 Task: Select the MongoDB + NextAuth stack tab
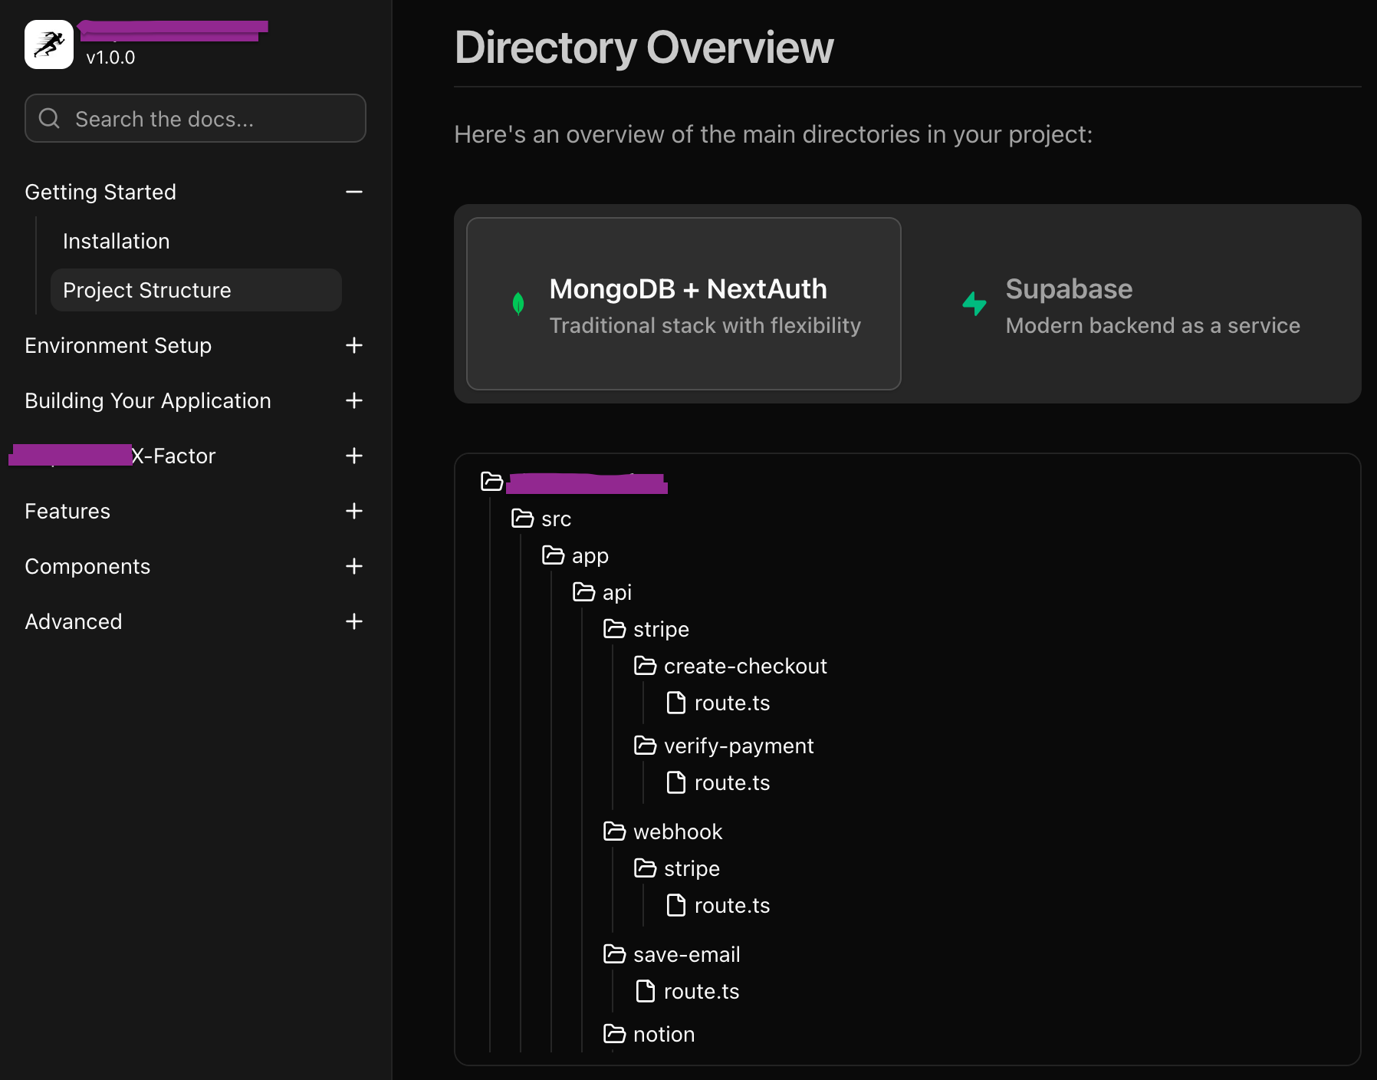tap(683, 304)
